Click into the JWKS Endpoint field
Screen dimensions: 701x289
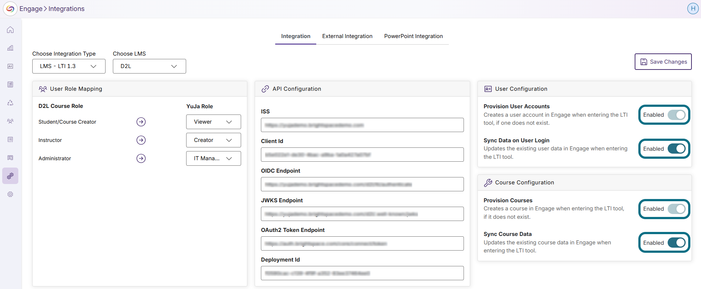tap(362, 214)
